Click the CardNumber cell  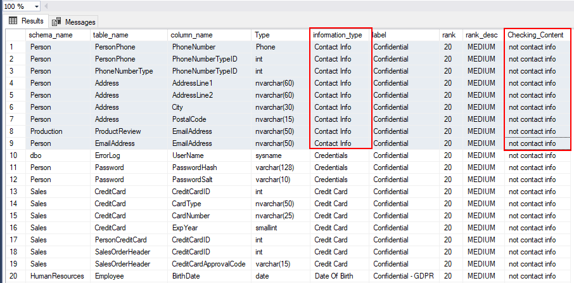(210, 216)
